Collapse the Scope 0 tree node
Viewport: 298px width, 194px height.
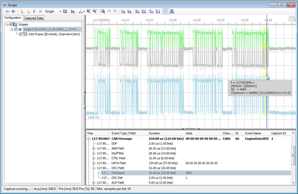[x=12, y=29]
